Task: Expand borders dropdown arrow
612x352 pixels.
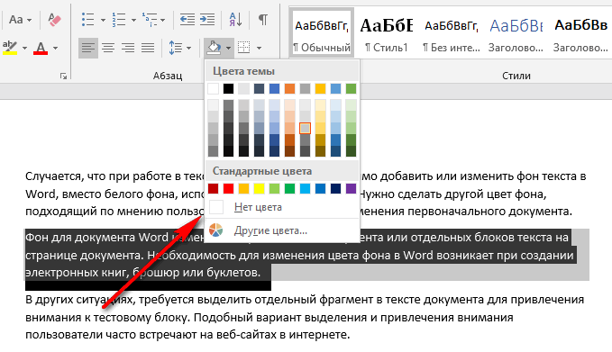Action: (x=260, y=49)
